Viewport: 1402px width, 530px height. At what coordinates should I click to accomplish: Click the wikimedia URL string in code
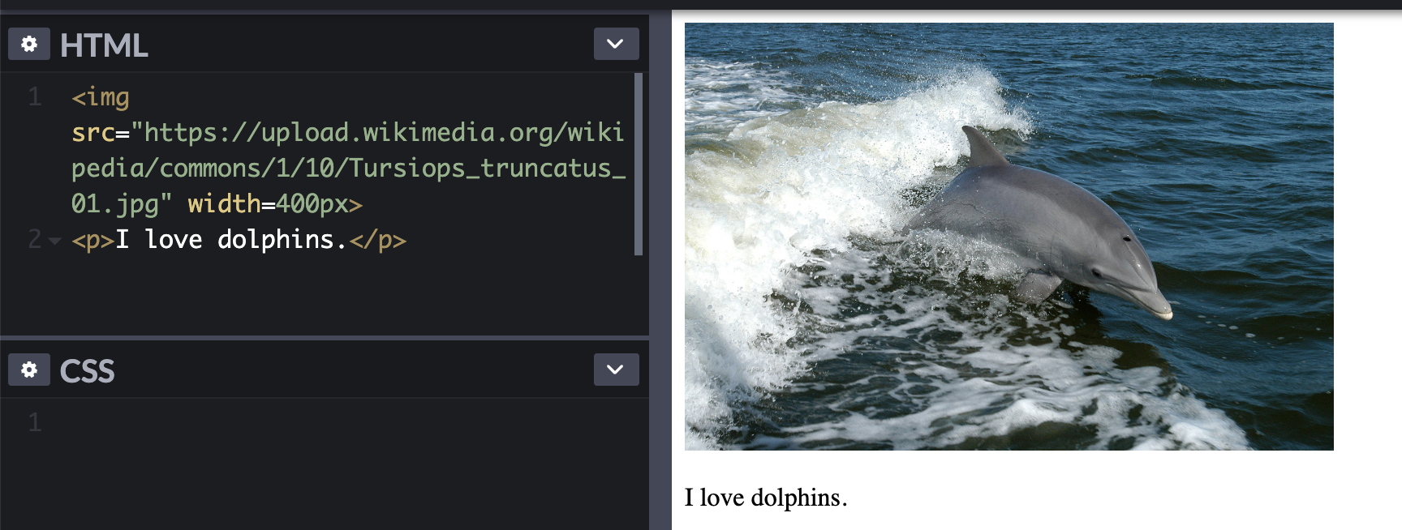point(349,168)
